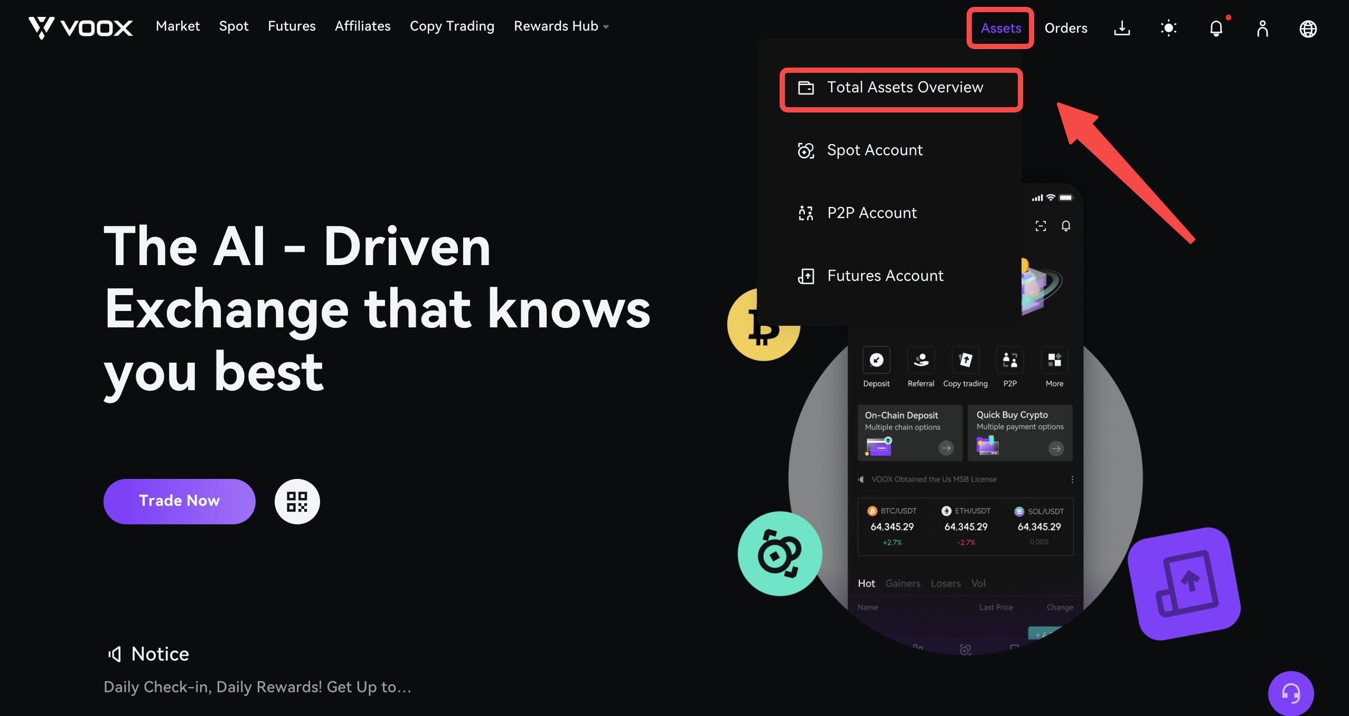Tap the Referral icon in phone mockup
Screen dimensions: 1349x716
coord(921,360)
